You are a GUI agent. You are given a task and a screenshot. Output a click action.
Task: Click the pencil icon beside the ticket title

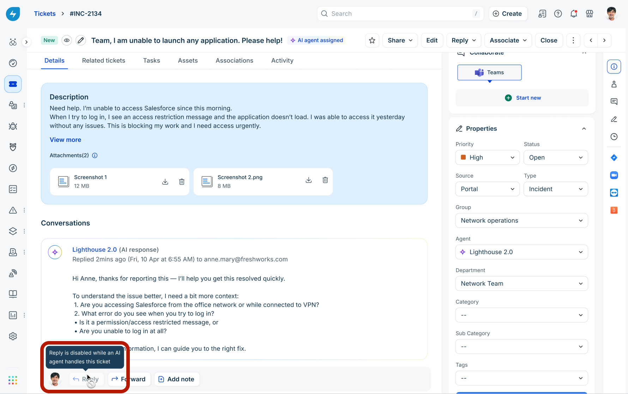tap(81, 40)
